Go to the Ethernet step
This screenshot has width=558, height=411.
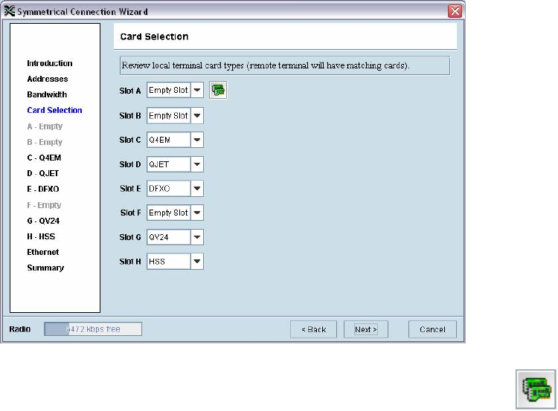pos(43,252)
